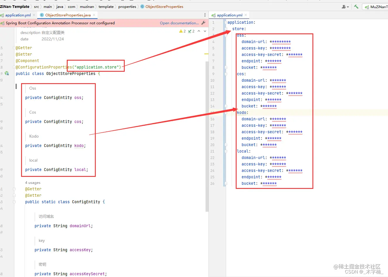Click line number 26 in yml gutter
This screenshot has height=277, width=388.
click(x=212, y=183)
